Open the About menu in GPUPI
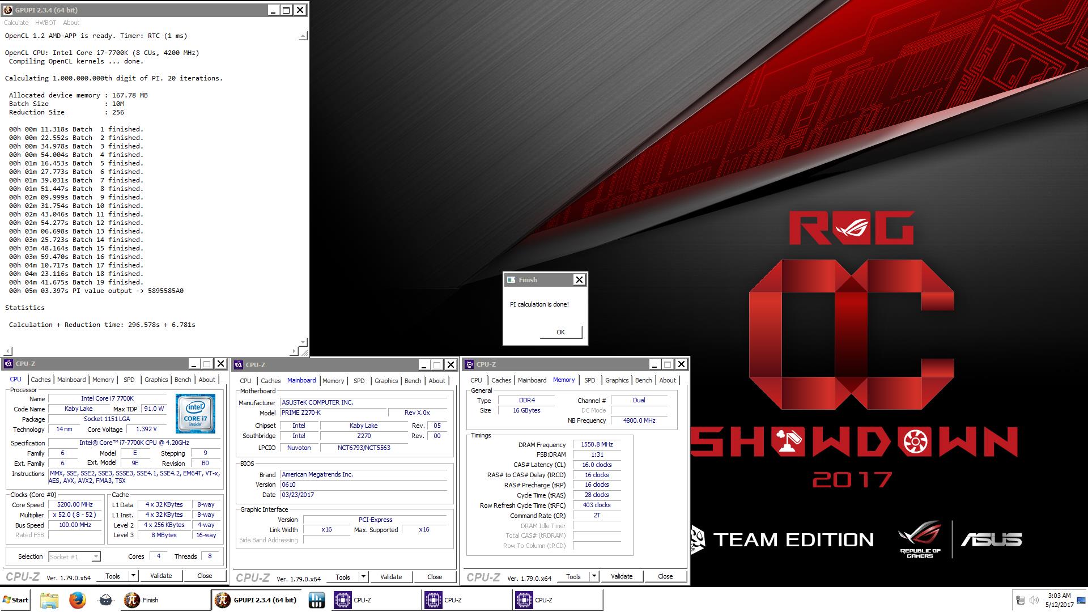 point(71,23)
